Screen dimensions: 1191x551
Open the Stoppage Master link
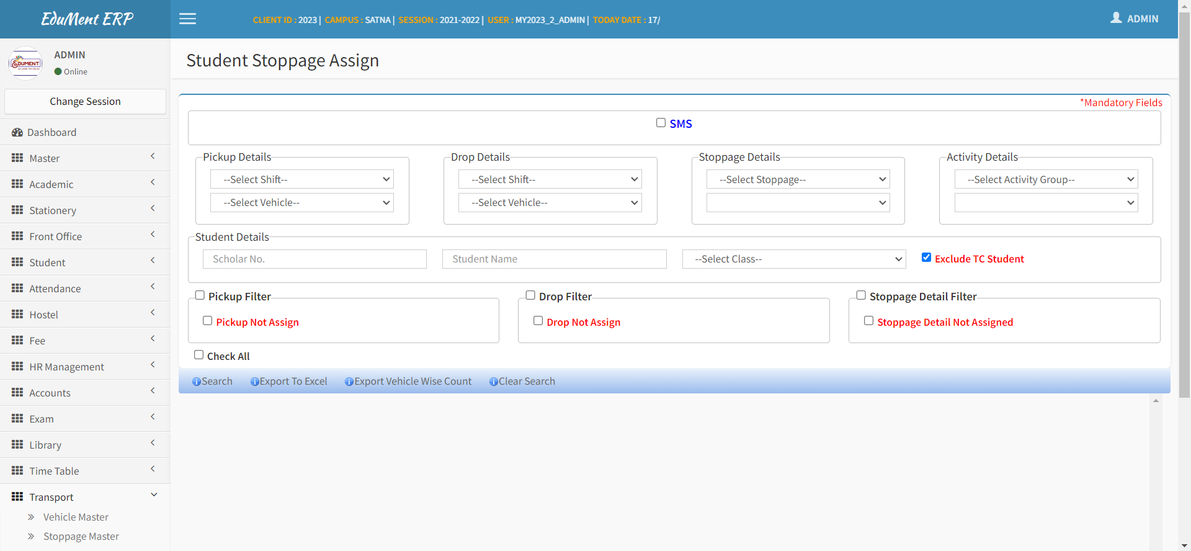(x=81, y=536)
